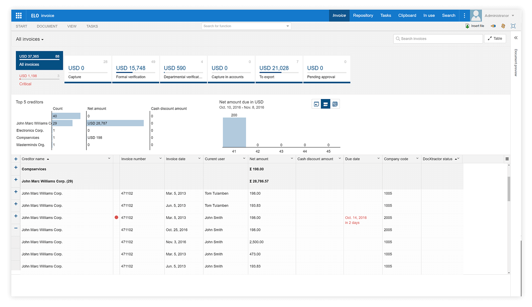Select the Critical USD 1,198 filter

click(x=39, y=80)
